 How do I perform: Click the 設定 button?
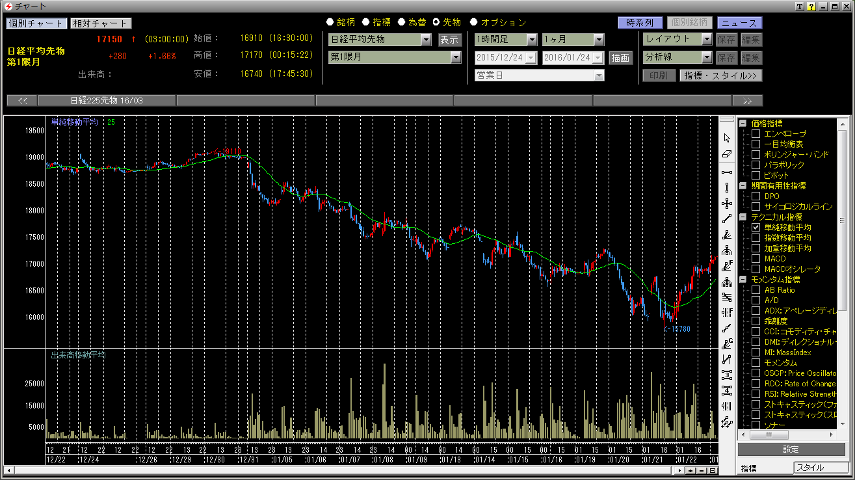pyautogui.click(x=791, y=449)
